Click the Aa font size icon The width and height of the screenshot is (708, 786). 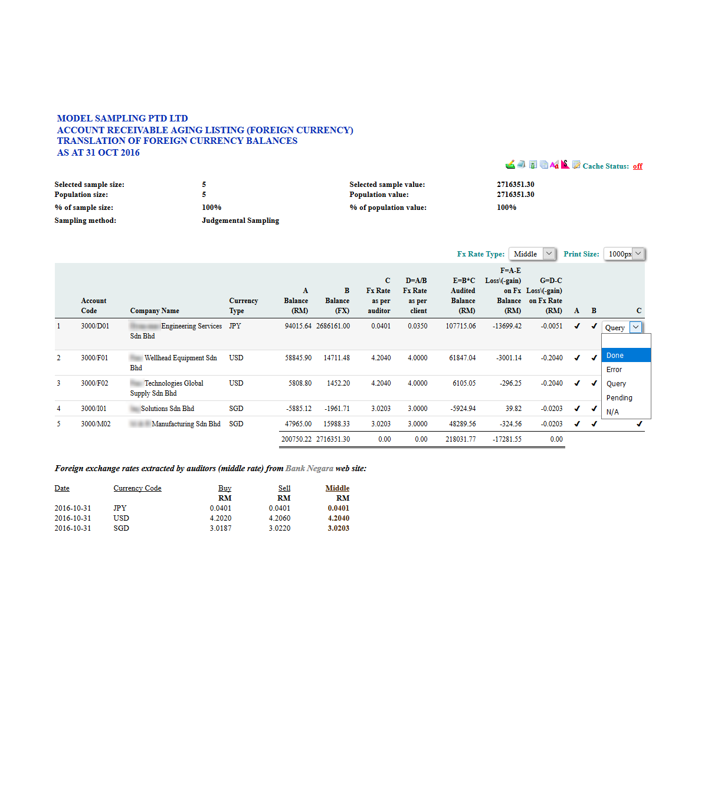coord(554,165)
